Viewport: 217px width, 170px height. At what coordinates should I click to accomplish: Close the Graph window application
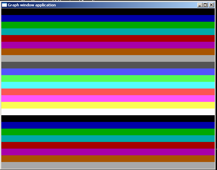[211, 5]
